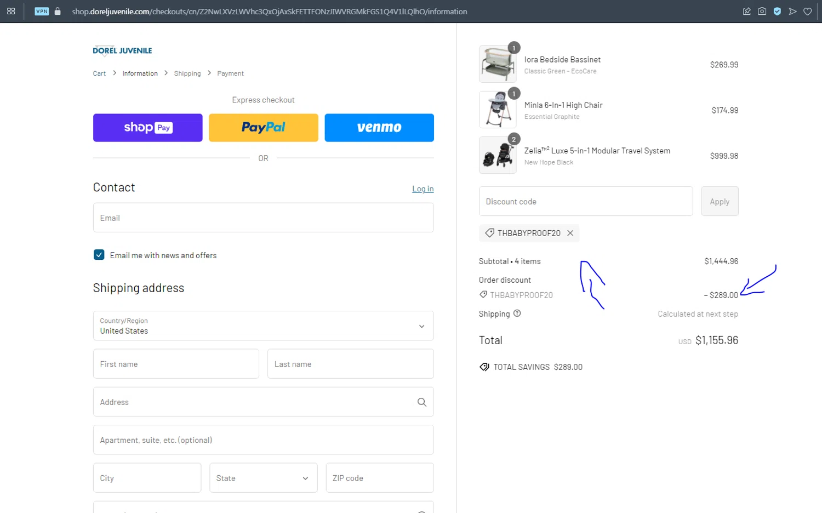
Task: Click the camera snapshot icon
Action: (x=762, y=11)
